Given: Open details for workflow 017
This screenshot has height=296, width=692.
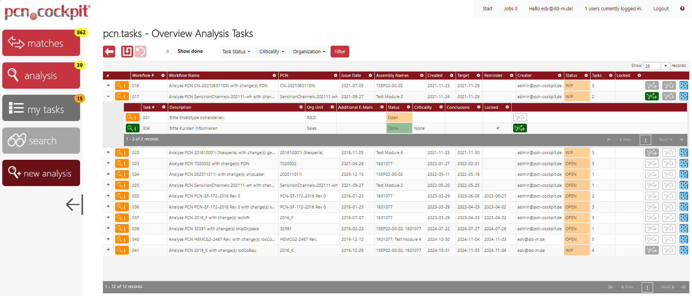Looking at the screenshot, I should point(122,96).
